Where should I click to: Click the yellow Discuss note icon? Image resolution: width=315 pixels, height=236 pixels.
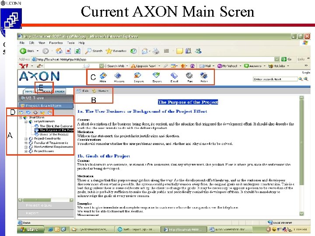[x=179, y=51]
